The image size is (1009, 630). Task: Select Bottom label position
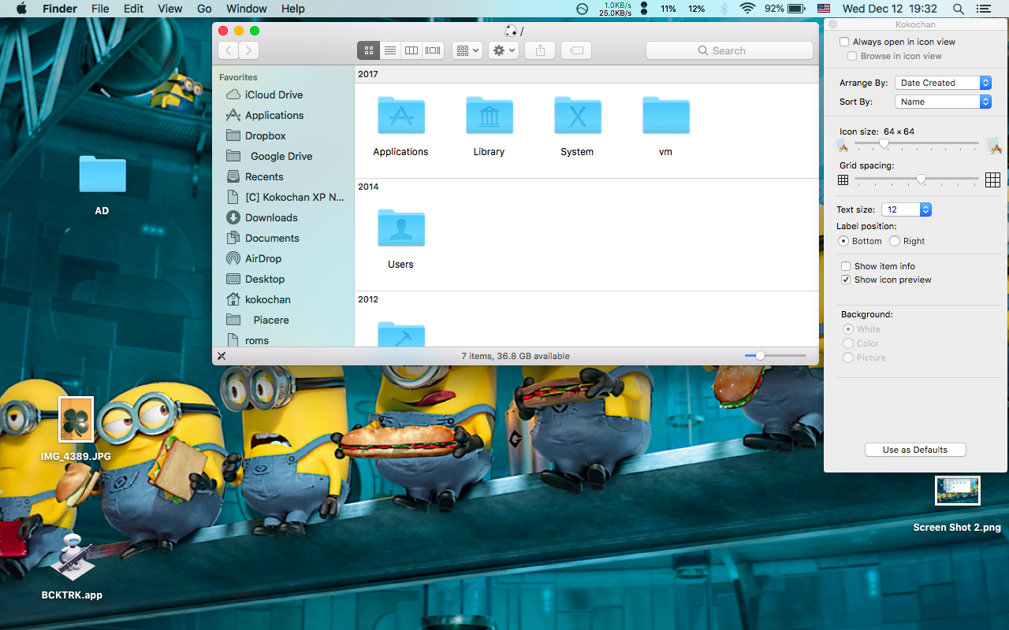843,241
